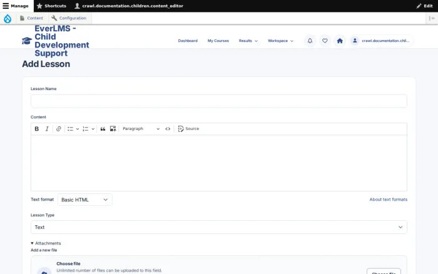Expand the Workspace dropdown menu

280,41
